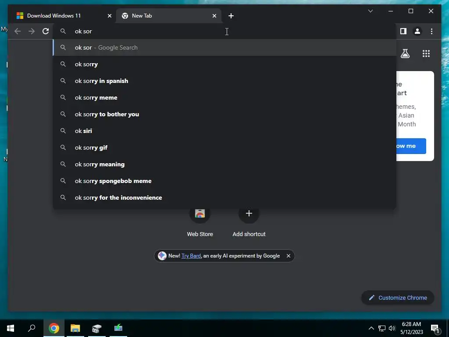Open the network status tray icon
Viewport: 449px width, 337px height.
[x=382, y=328]
